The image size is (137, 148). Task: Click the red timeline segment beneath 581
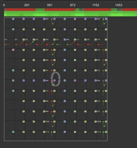point(60,9)
